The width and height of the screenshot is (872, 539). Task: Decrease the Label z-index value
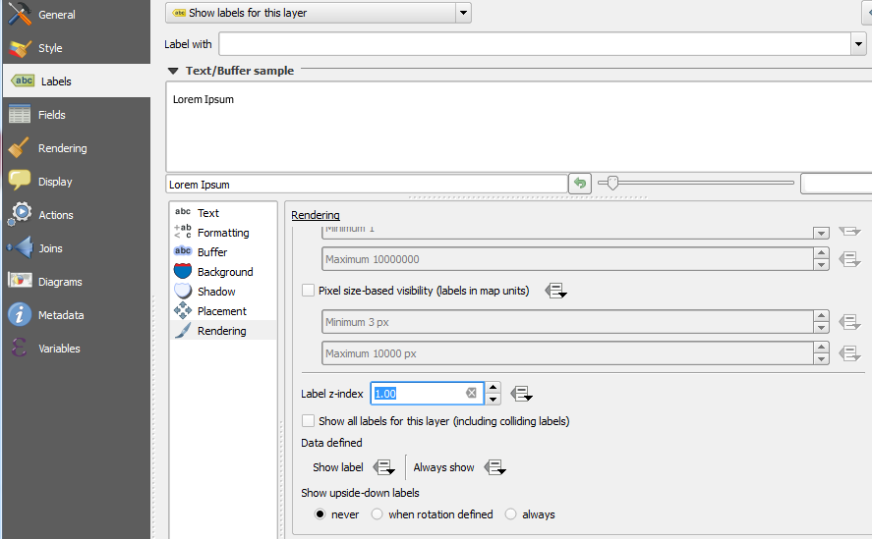click(x=493, y=399)
